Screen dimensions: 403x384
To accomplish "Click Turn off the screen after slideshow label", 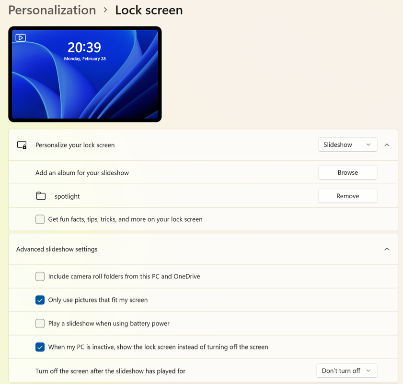I will (110, 371).
